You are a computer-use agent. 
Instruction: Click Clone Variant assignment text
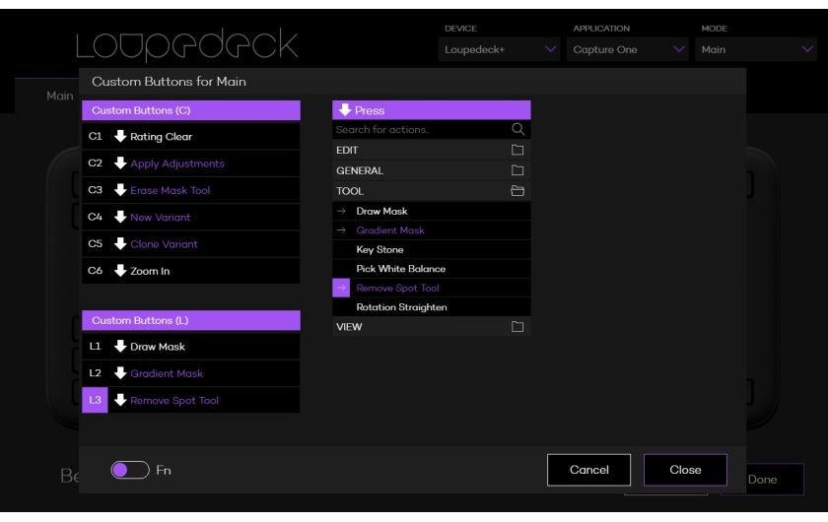click(x=164, y=244)
